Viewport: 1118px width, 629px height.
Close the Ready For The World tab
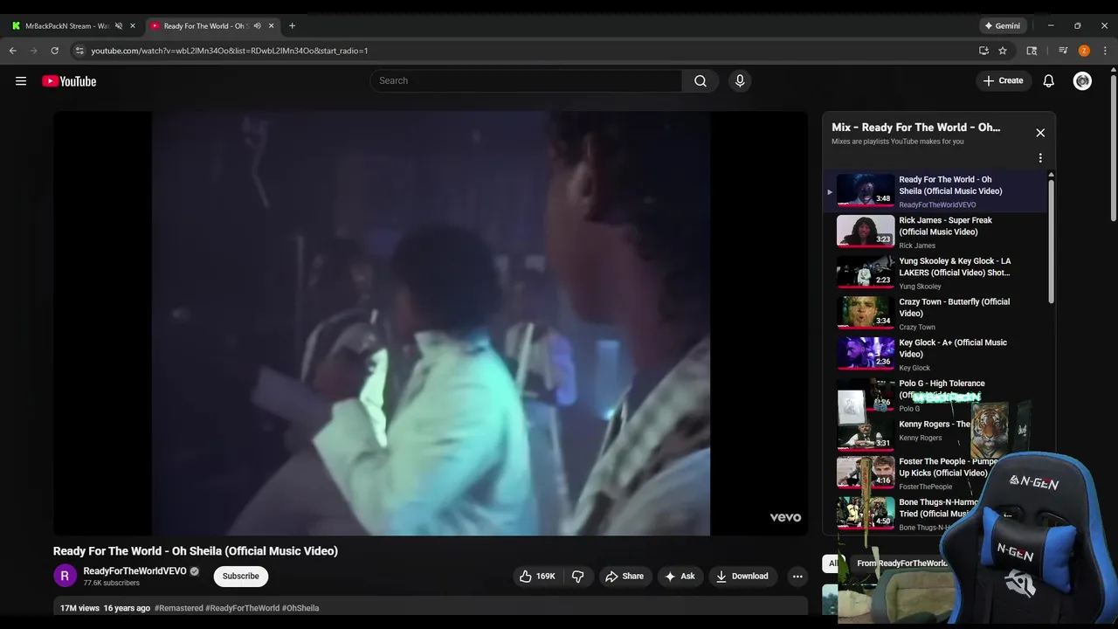[x=272, y=26]
